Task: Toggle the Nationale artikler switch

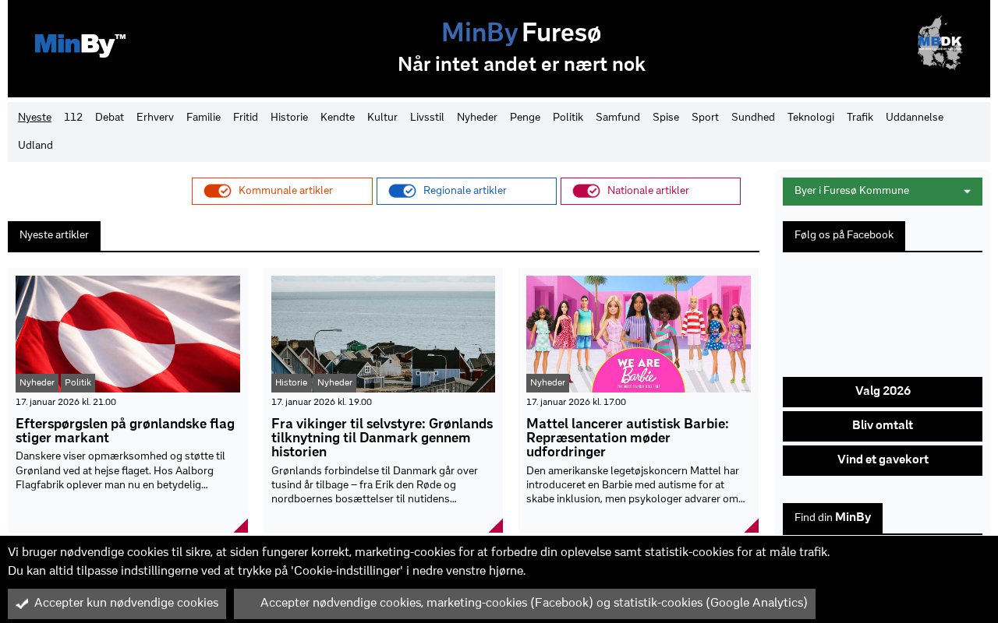Action: click(x=586, y=191)
